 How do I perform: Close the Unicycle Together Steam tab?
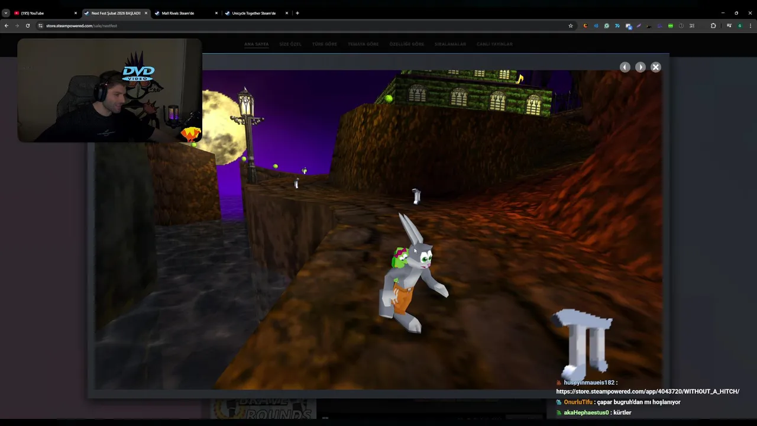[x=287, y=13]
